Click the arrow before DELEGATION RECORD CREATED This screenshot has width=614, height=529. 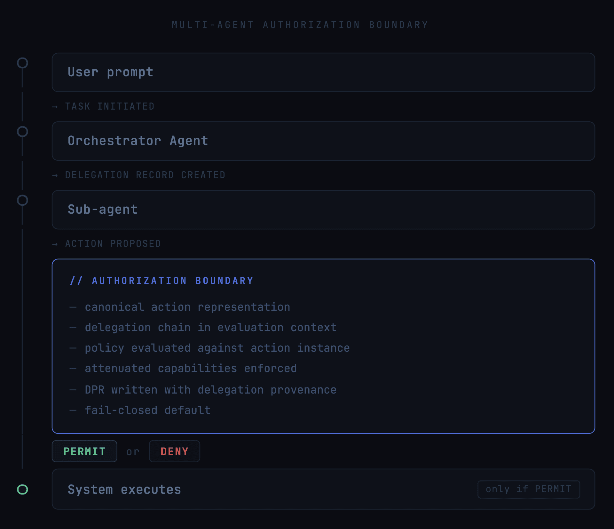(x=55, y=175)
